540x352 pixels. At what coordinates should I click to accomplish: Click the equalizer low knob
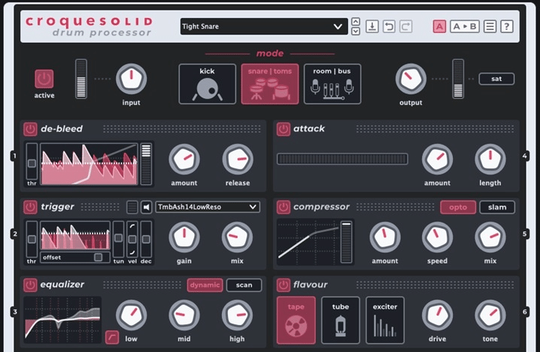tap(131, 315)
